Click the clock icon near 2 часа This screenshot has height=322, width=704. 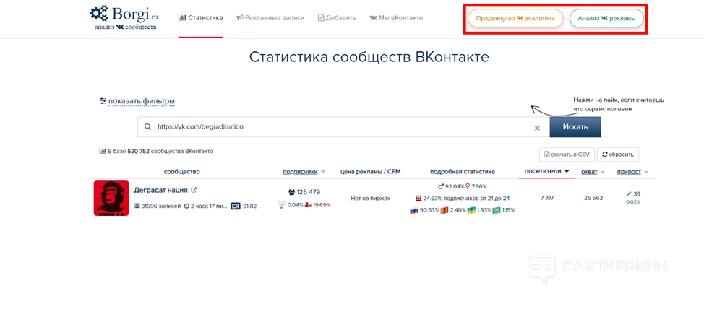coord(186,206)
